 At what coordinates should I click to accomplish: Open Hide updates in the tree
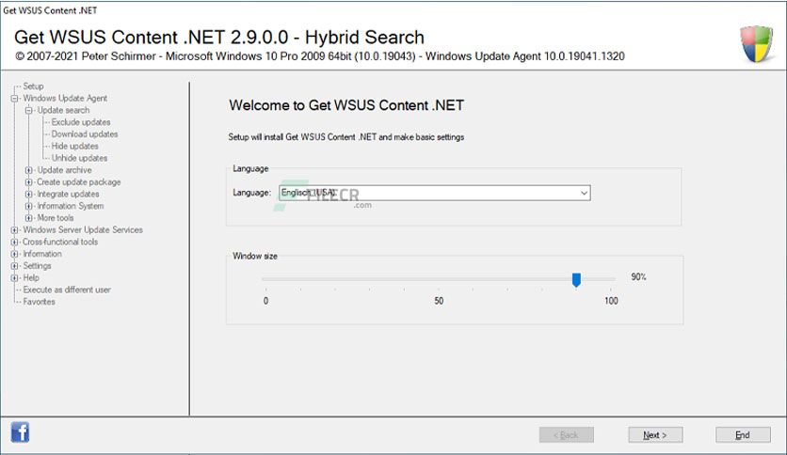pos(74,147)
